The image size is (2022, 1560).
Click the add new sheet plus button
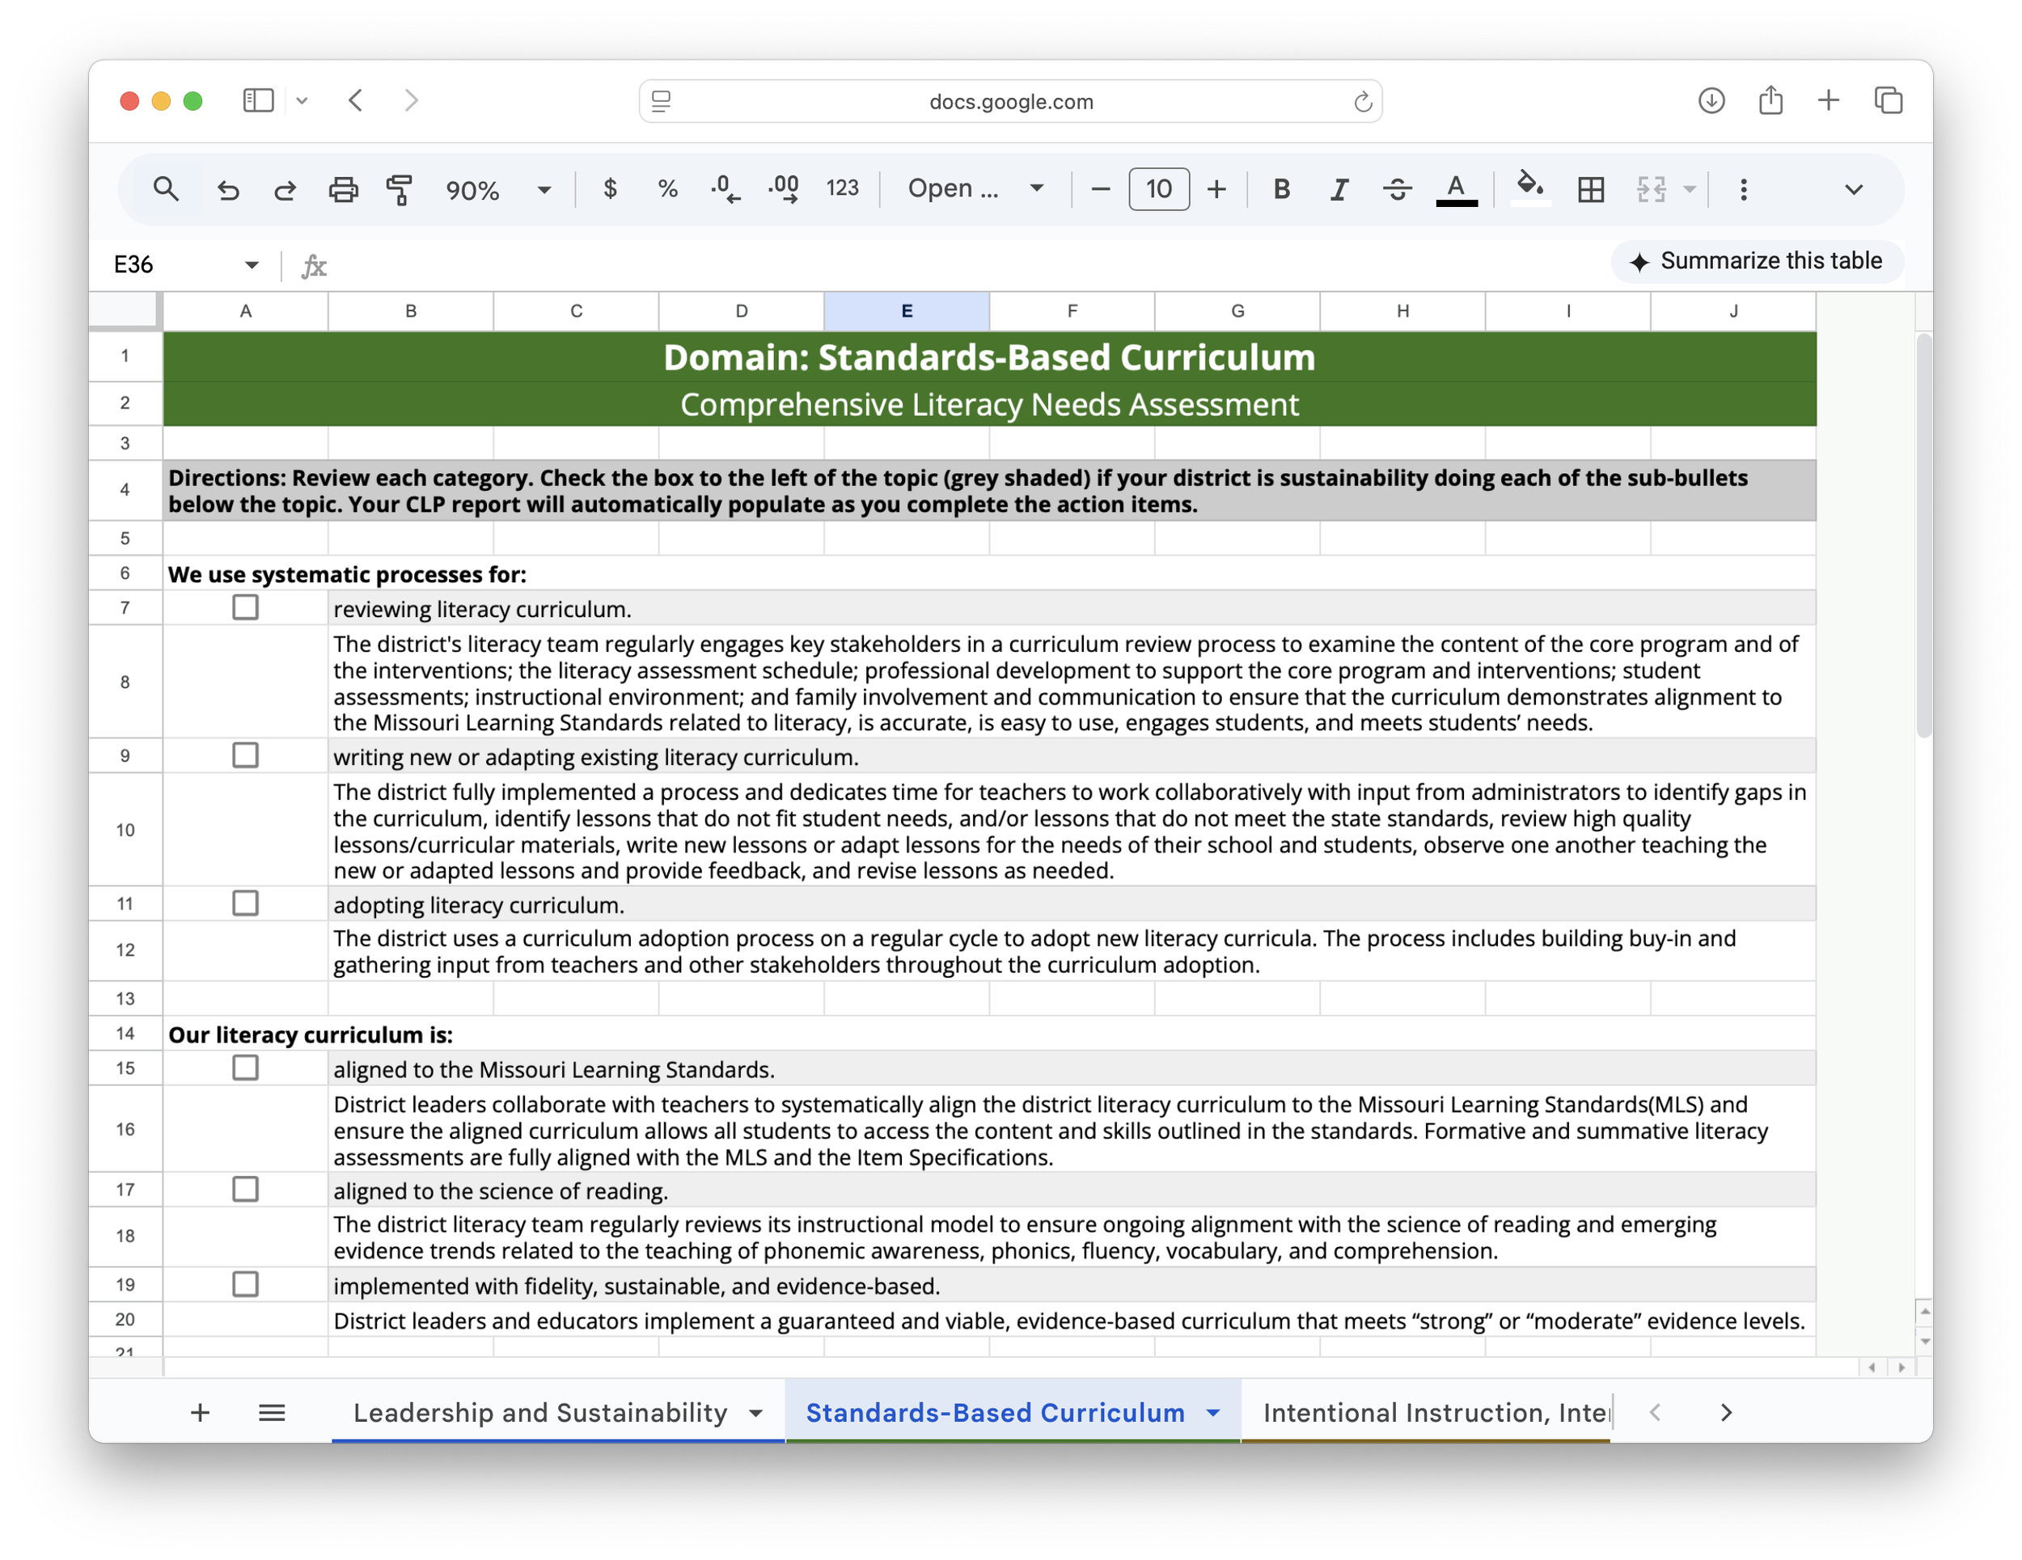point(200,1412)
